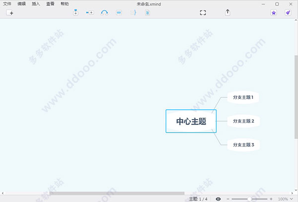Click the 主题: 1 / 4 status text
Viewport: 298px width, 202px height.
click(198, 199)
